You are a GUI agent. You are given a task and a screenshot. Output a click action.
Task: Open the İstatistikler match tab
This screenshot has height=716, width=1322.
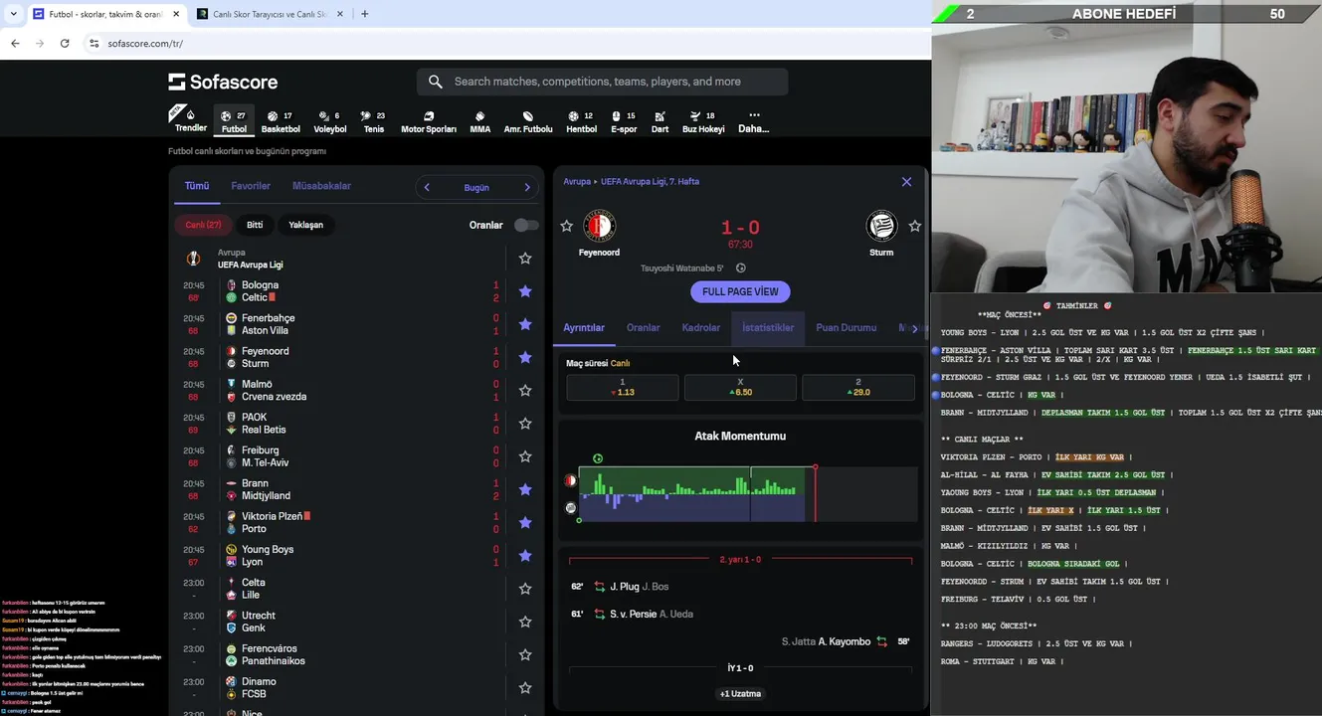point(768,328)
